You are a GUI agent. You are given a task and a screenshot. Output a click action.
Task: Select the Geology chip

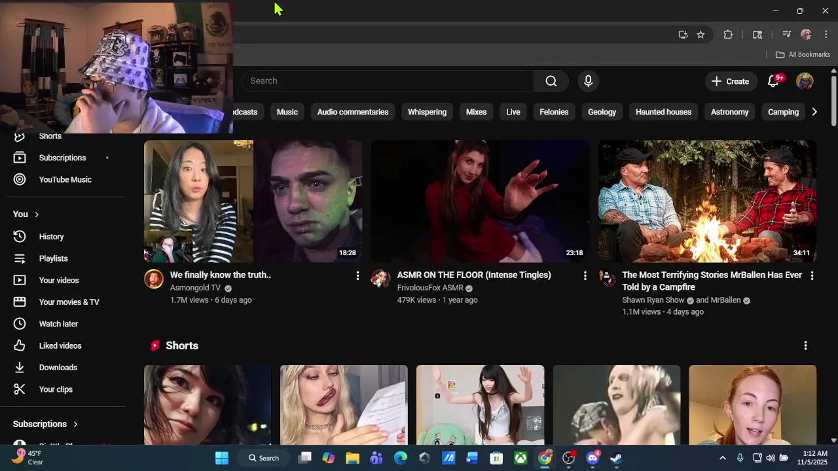tap(602, 112)
